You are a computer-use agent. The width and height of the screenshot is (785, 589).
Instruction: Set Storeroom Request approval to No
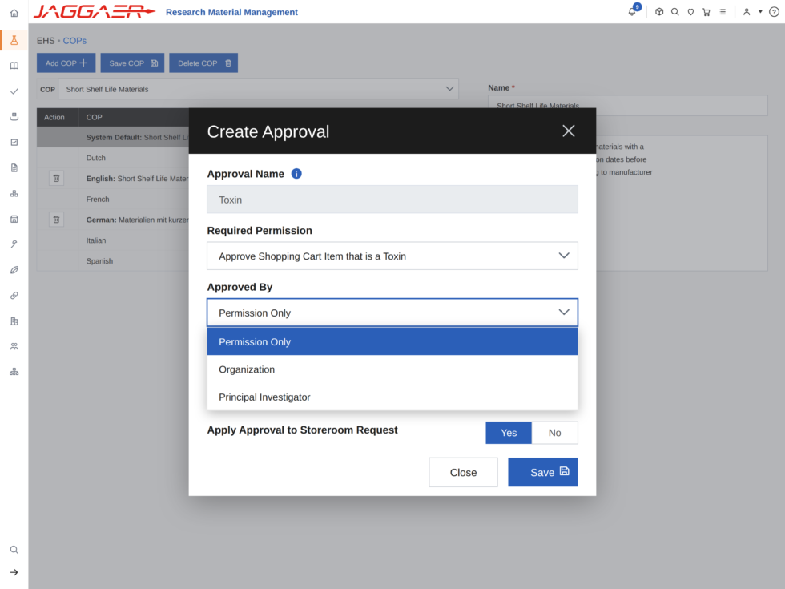(554, 433)
